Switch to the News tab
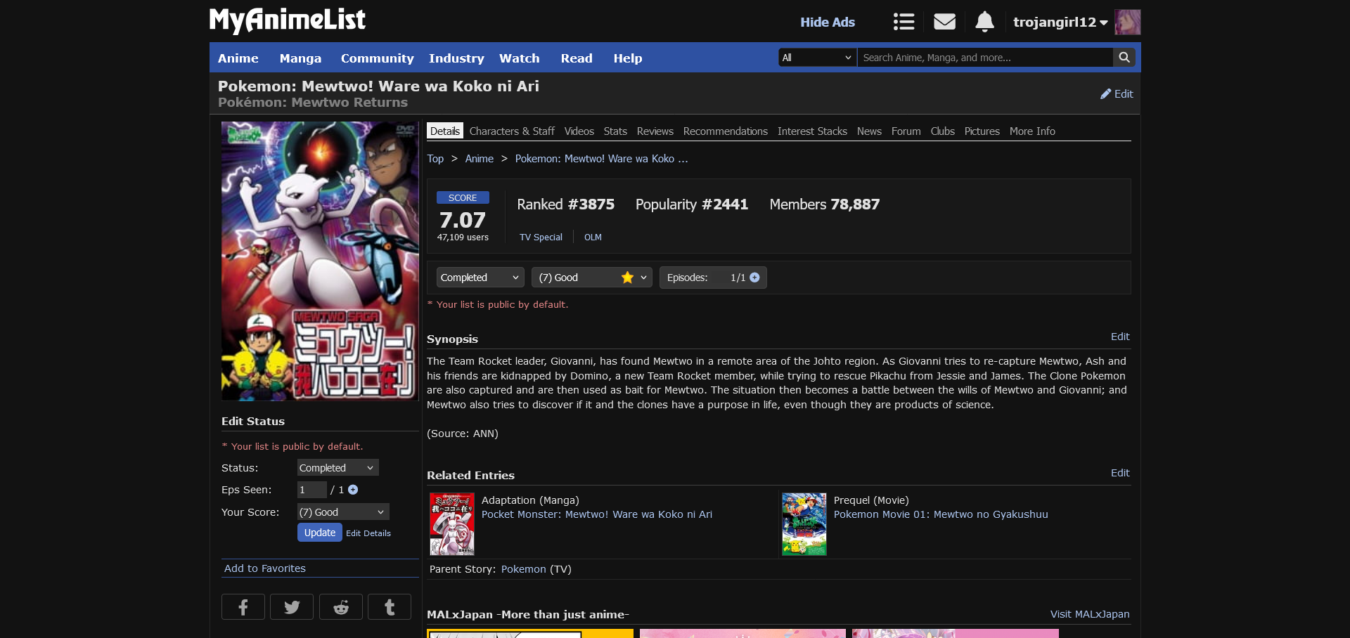 [x=869, y=131]
